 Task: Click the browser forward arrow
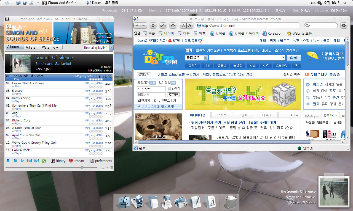point(144,26)
